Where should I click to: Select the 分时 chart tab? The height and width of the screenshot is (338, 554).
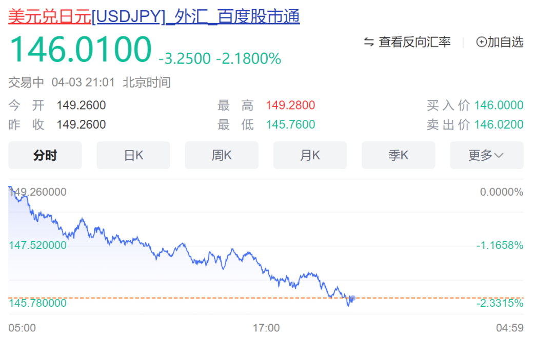(x=45, y=155)
